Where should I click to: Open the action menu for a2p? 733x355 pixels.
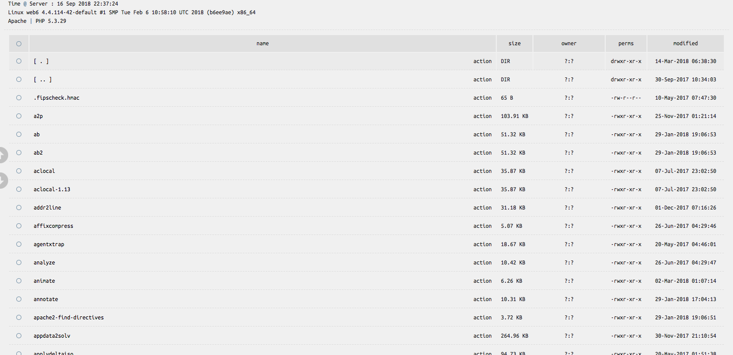(483, 116)
